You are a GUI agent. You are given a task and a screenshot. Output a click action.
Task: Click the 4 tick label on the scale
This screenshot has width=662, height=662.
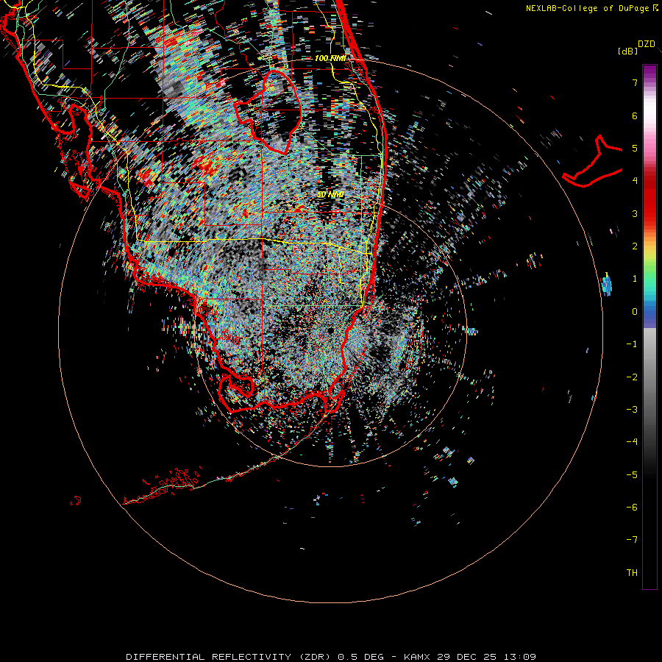click(635, 181)
